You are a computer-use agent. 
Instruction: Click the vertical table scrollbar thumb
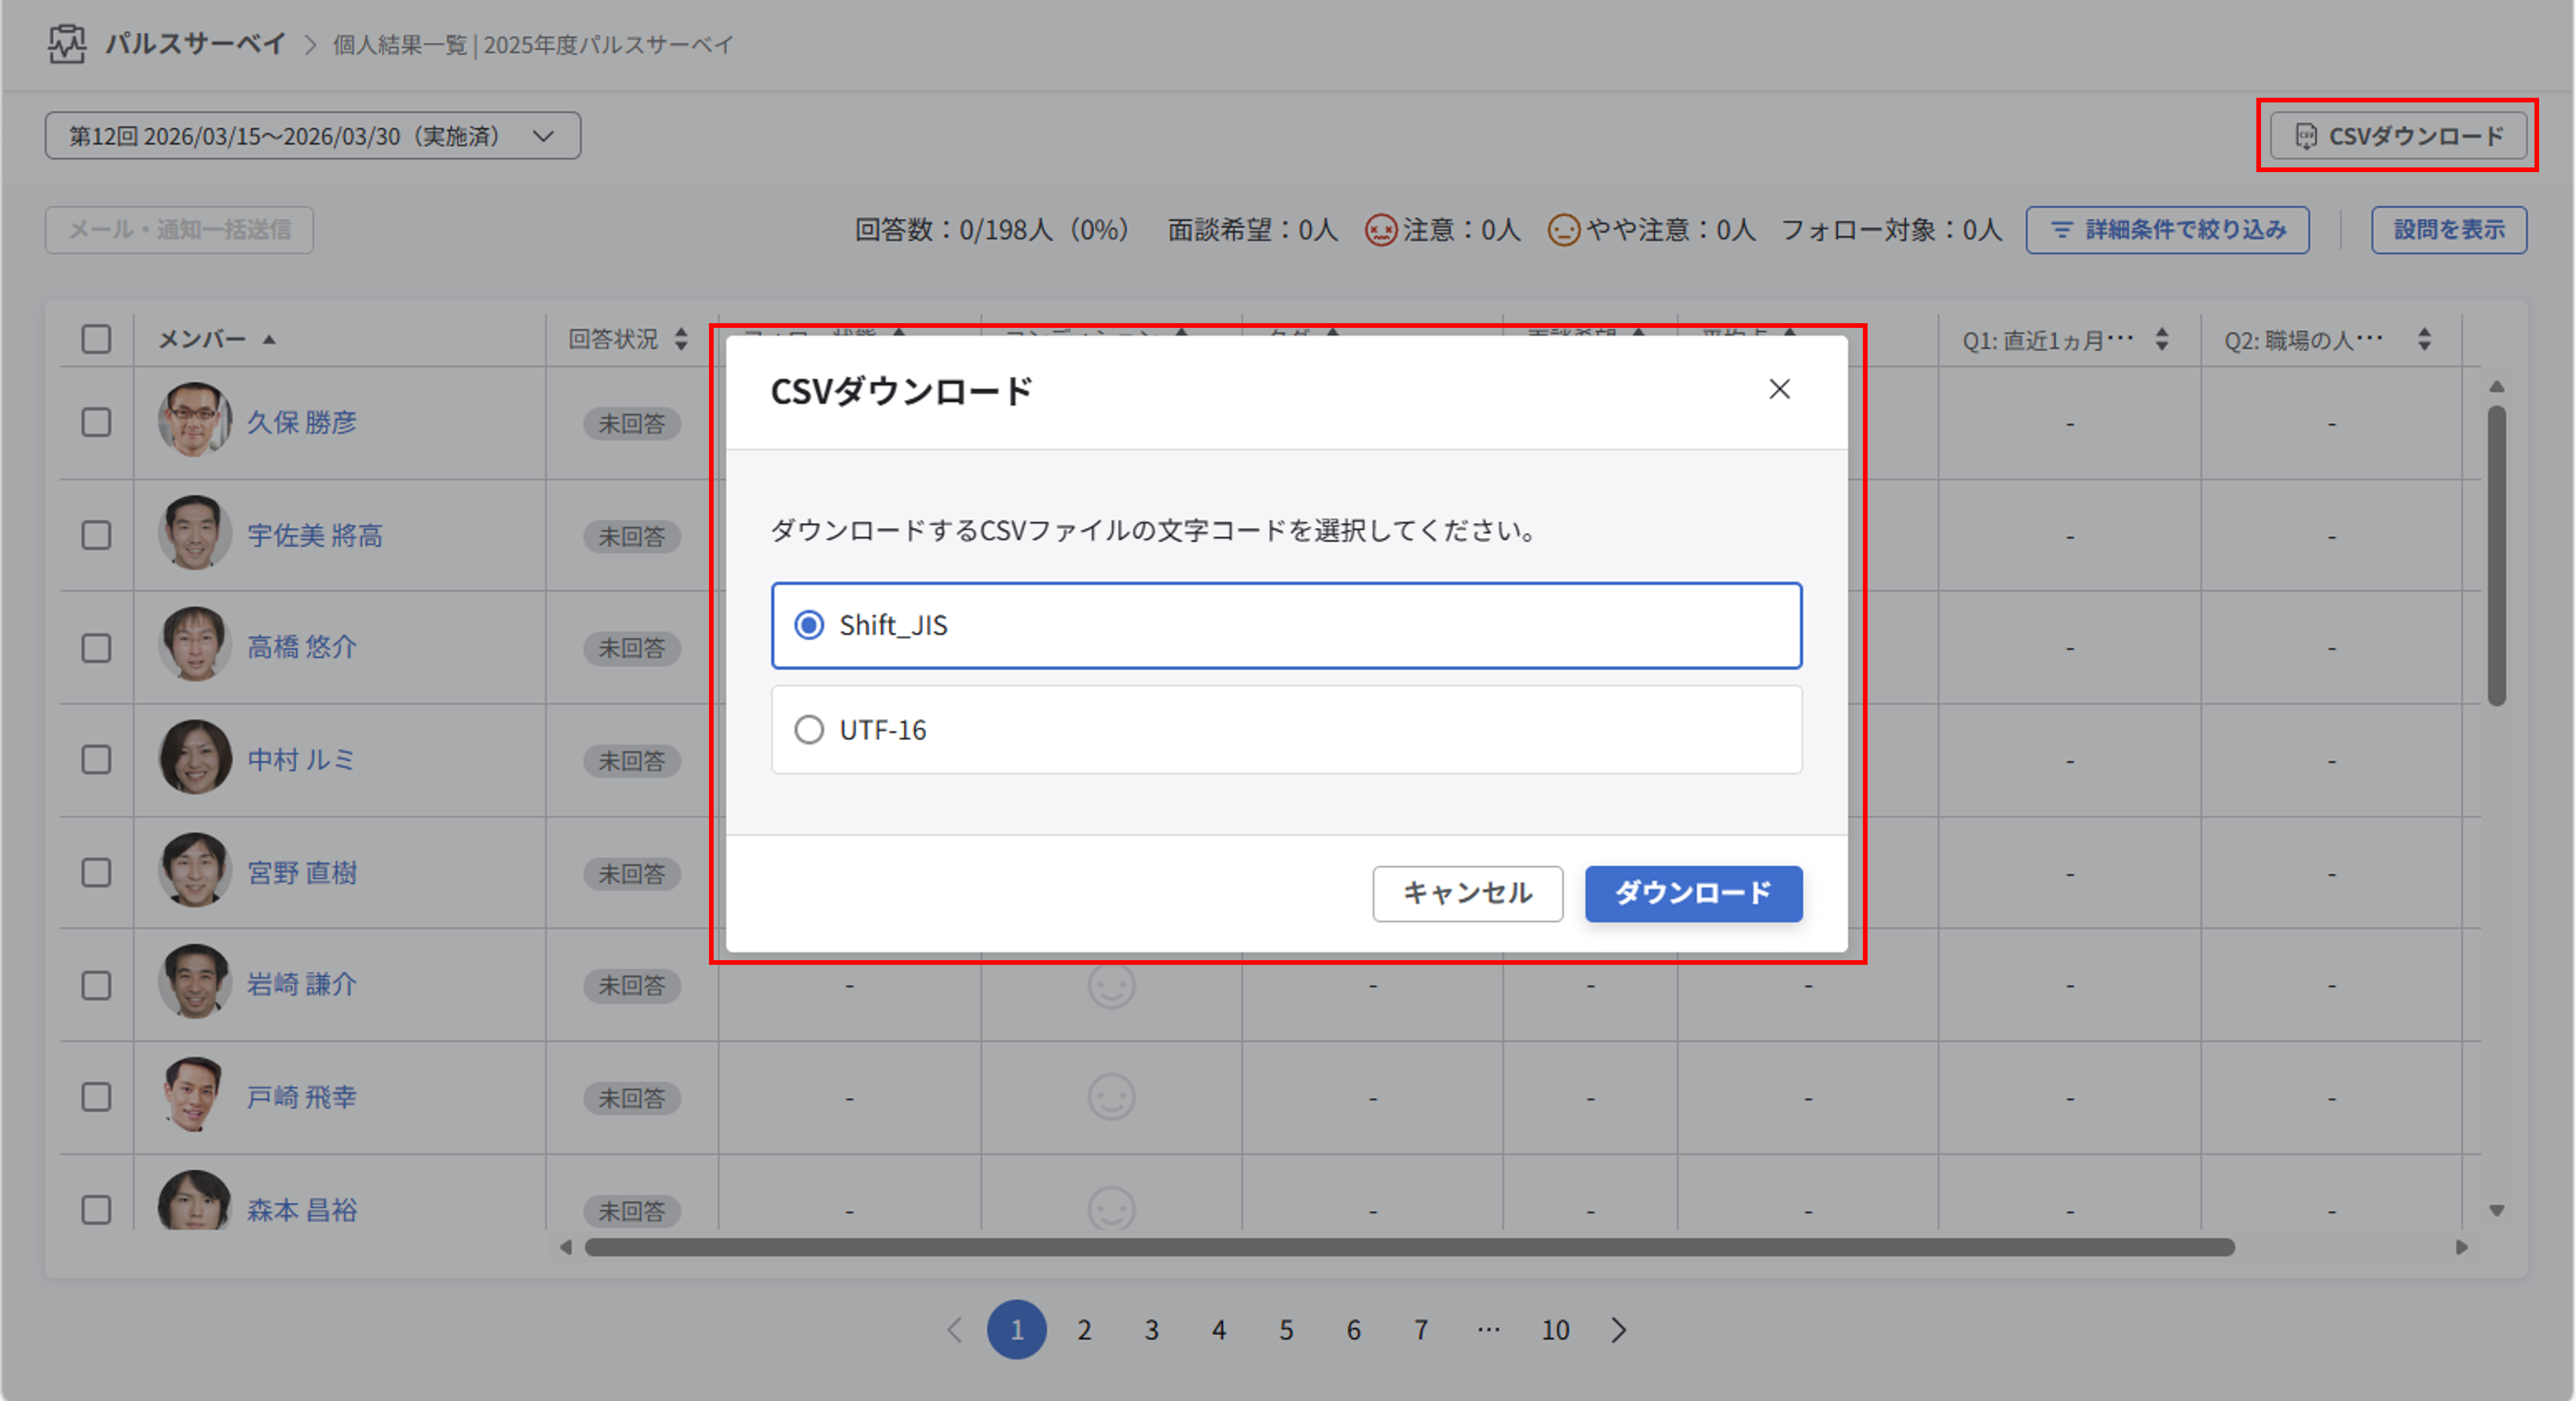point(2497,555)
